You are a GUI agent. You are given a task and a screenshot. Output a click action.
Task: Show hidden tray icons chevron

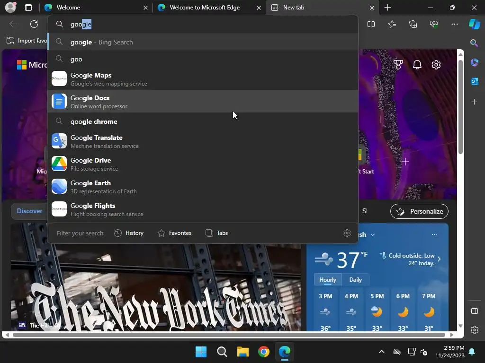pyautogui.click(x=382, y=352)
